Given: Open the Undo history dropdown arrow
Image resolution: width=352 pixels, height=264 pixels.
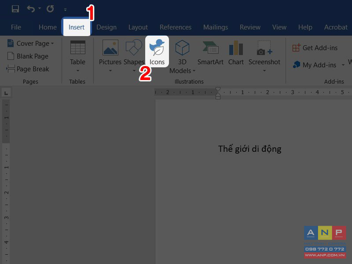Looking at the screenshot, I should 40,8.
